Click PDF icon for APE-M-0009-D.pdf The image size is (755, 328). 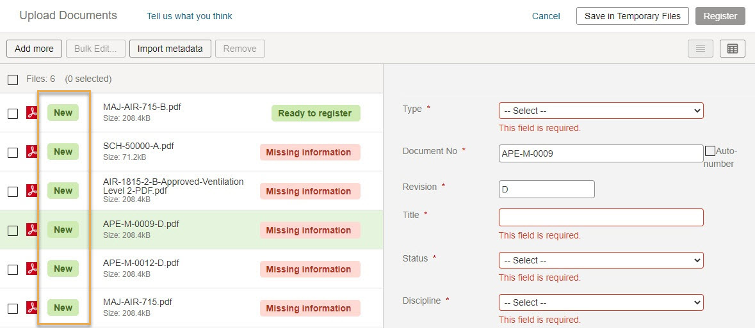point(32,230)
